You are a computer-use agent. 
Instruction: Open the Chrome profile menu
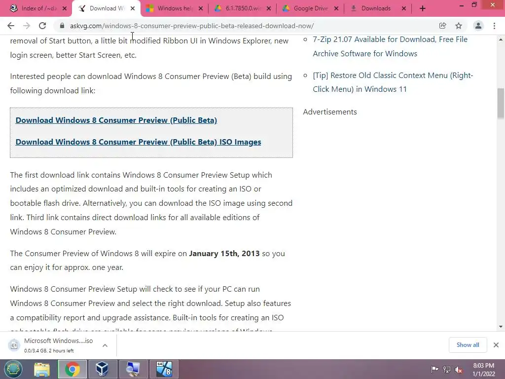[478, 26]
